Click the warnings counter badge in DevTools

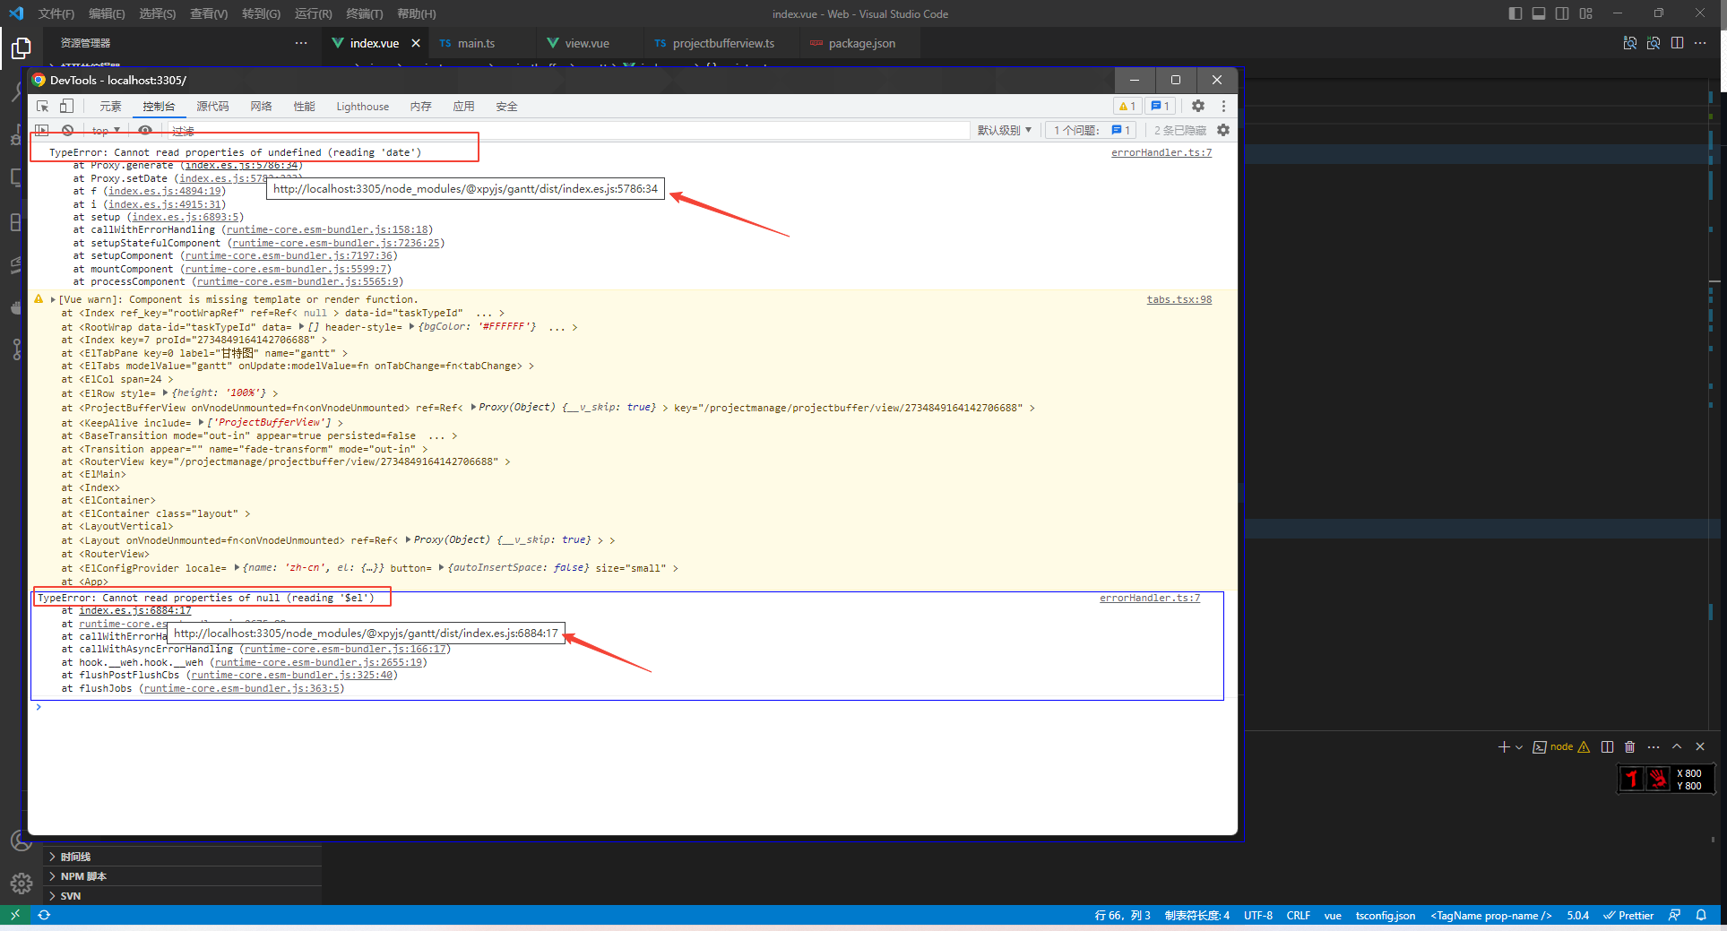pyautogui.click(x=1126, y=106)
